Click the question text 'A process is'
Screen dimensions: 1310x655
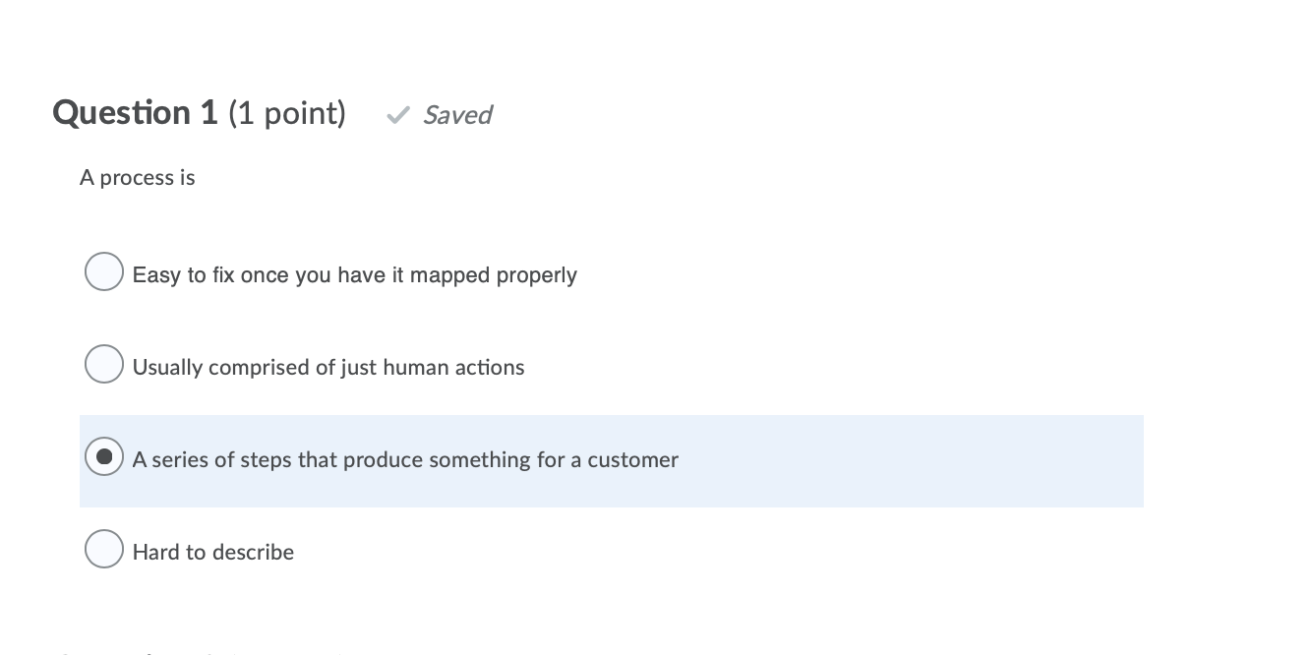click(137, 178)
